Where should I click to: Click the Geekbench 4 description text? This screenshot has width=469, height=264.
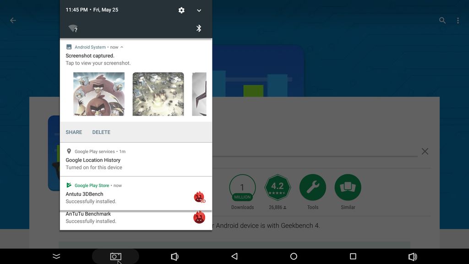pyautogui.click(x=267, y=225)
